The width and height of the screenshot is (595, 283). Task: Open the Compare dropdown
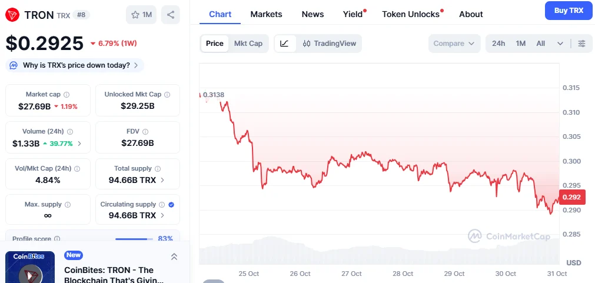point(454,44)
